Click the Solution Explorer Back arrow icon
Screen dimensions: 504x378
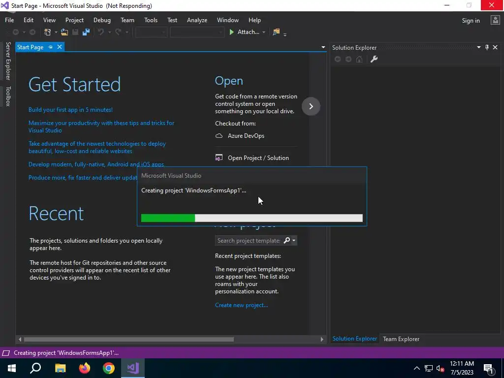pyautogui.click(x=338, y=59)
